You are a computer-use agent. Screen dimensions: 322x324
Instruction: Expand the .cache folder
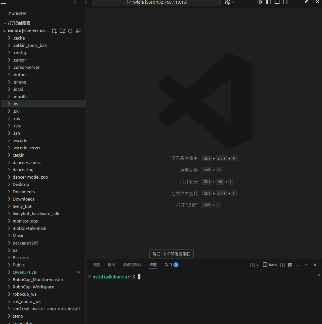point(9,38)
